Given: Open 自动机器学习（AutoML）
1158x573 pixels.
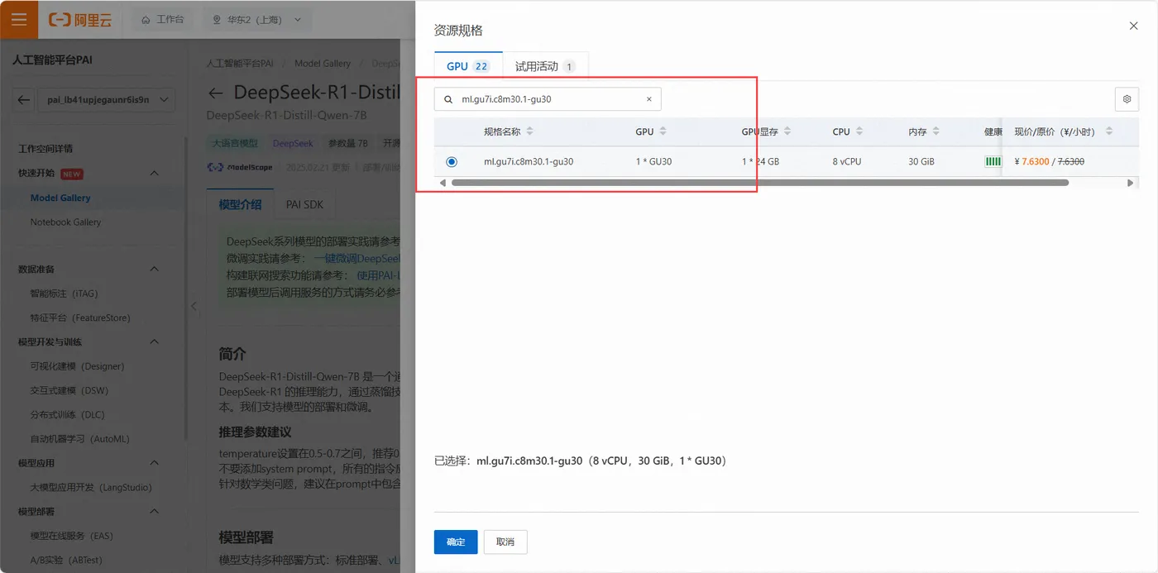Looking at the screenshot, I should (x=79, y=438).
